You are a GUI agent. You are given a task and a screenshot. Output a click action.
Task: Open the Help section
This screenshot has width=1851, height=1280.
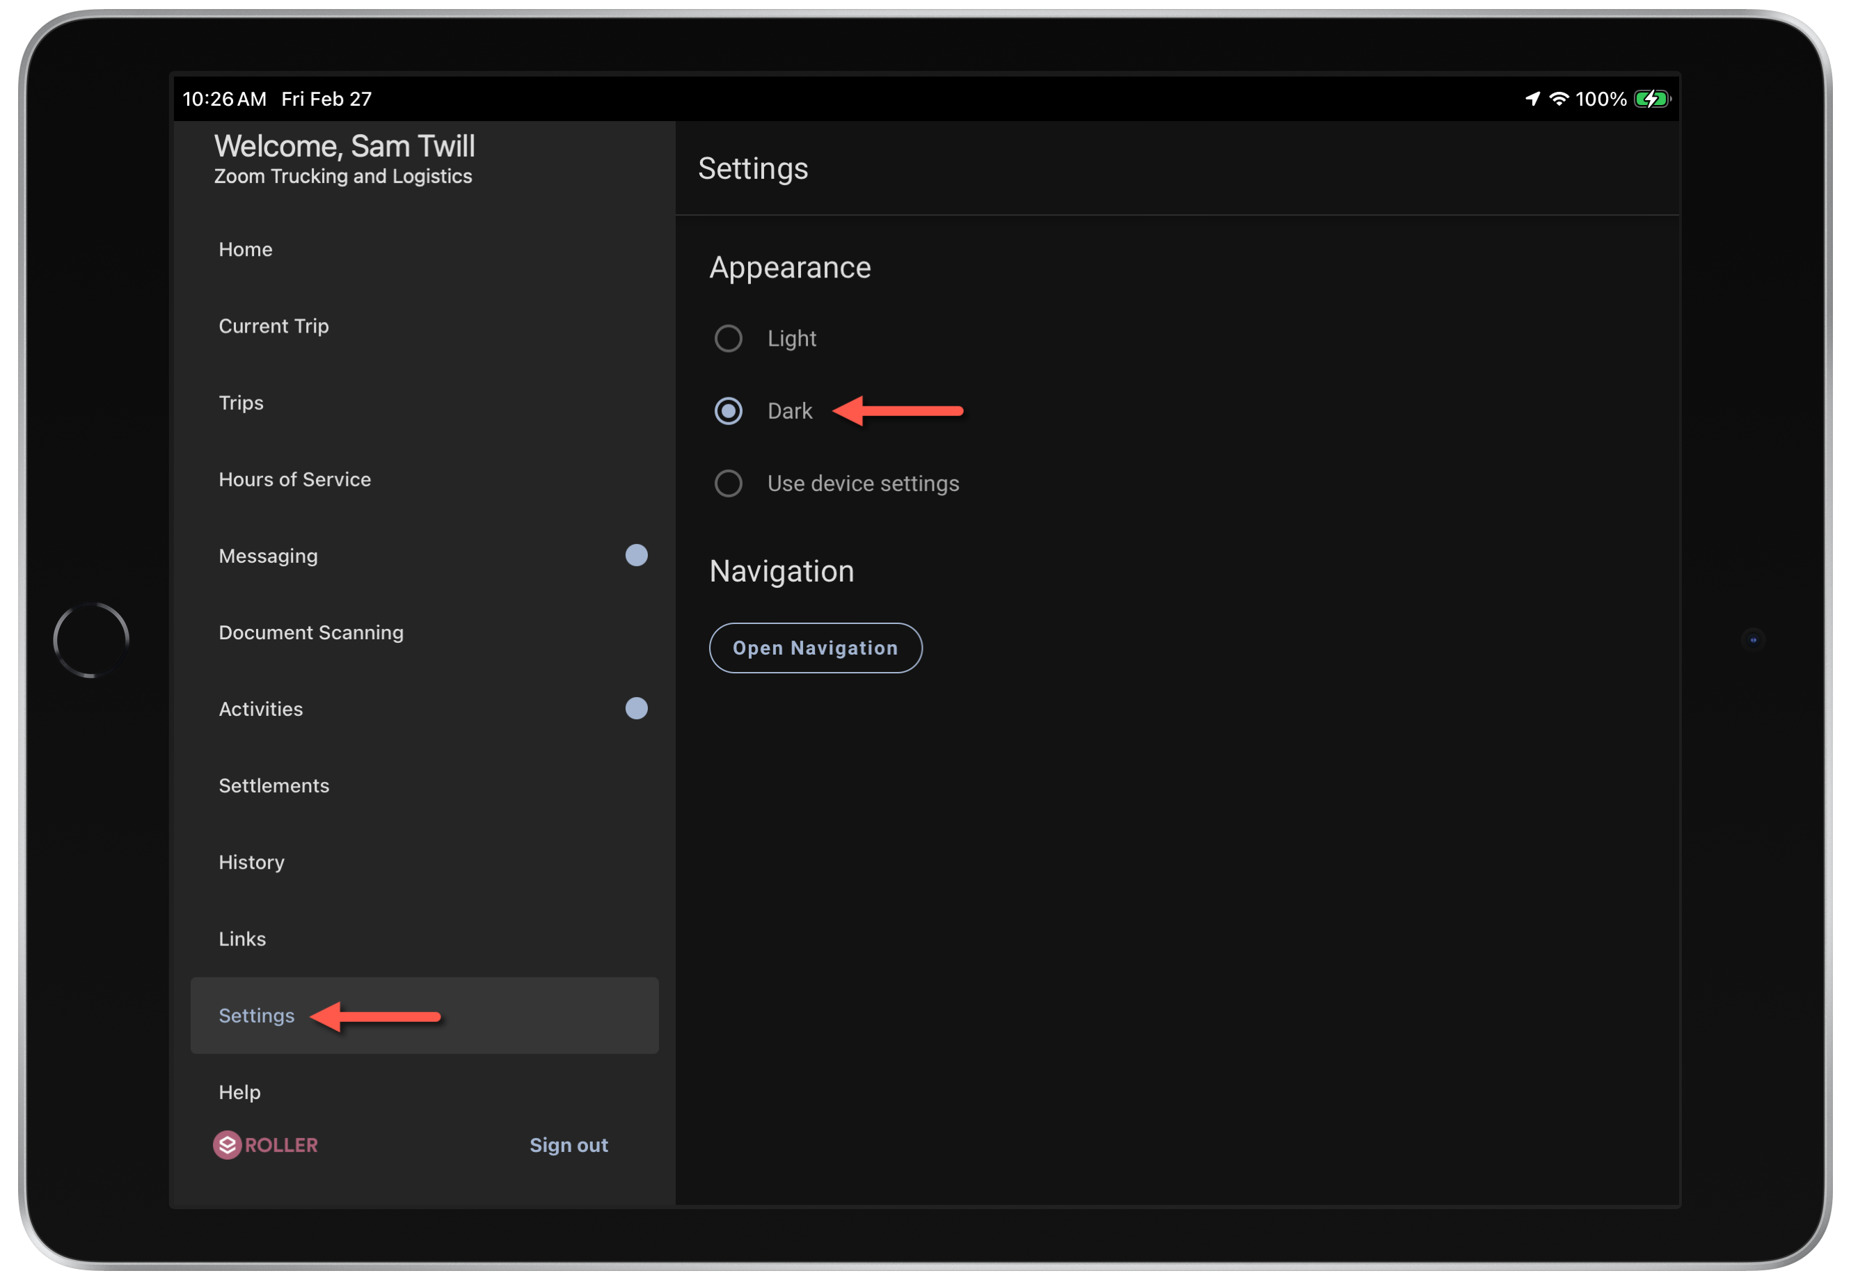point(239,1091)
